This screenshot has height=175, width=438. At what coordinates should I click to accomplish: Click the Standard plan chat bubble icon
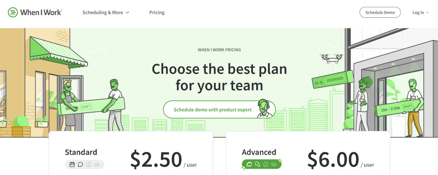(x=80, y=164)
